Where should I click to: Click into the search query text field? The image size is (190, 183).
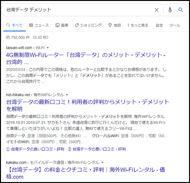point(76,10)
